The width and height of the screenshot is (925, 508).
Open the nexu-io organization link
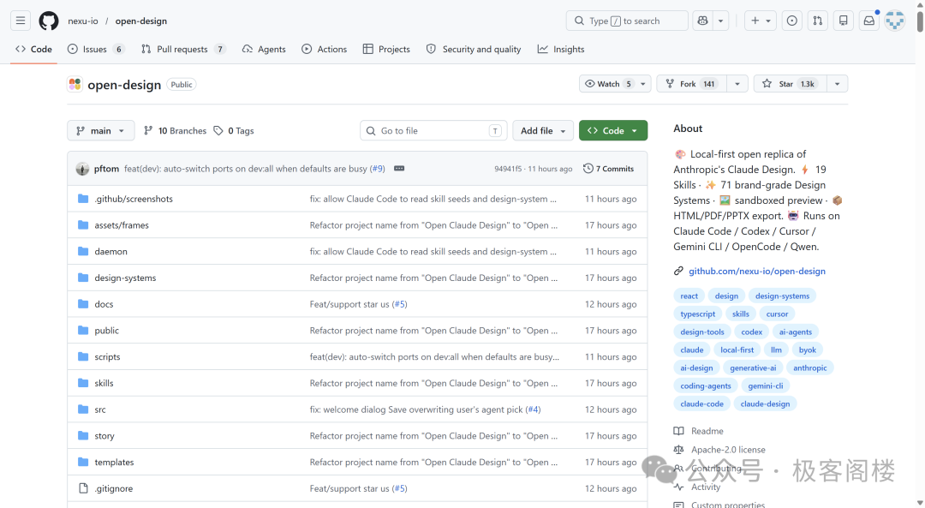pyautogui.click(x=82, y=21)
